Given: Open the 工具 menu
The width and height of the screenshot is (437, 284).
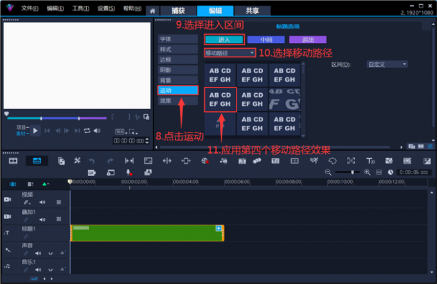Looking at the screenshot, I should click(81, 8).
